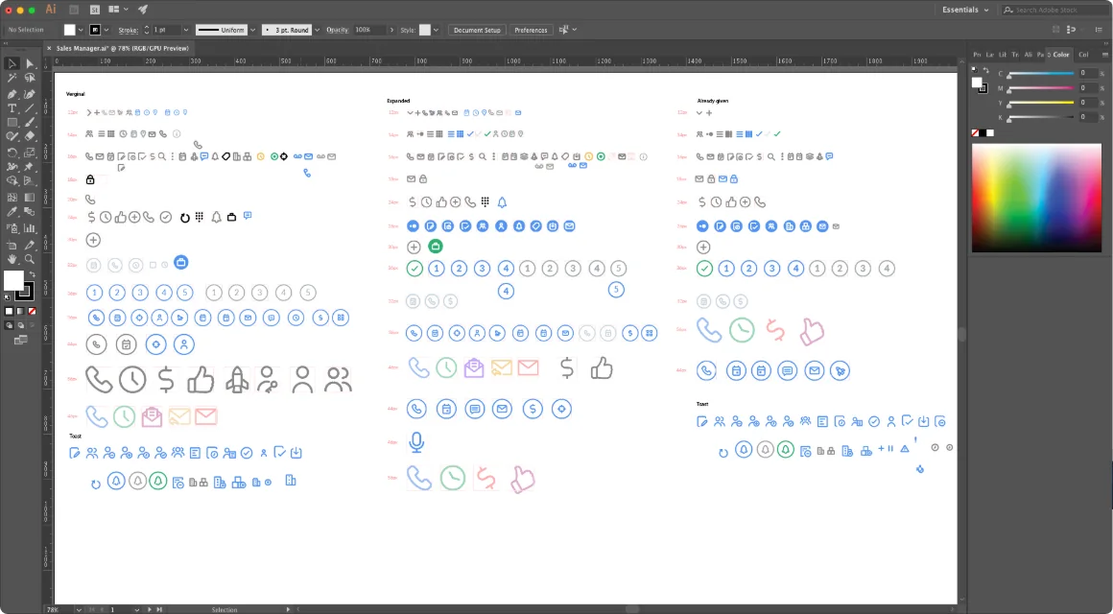Image resolution: width=1113 pixels, height=614 pixels.
Task: Click Opacity label for Transparency panel
Action: (338, 30)
